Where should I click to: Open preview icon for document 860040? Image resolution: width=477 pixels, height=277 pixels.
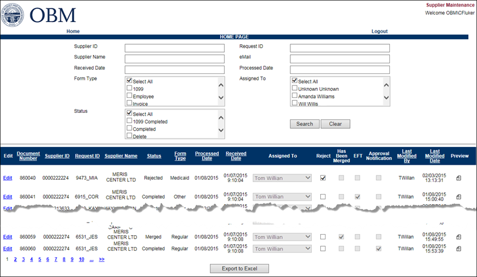pyautogui.click(x=459, y=178)
